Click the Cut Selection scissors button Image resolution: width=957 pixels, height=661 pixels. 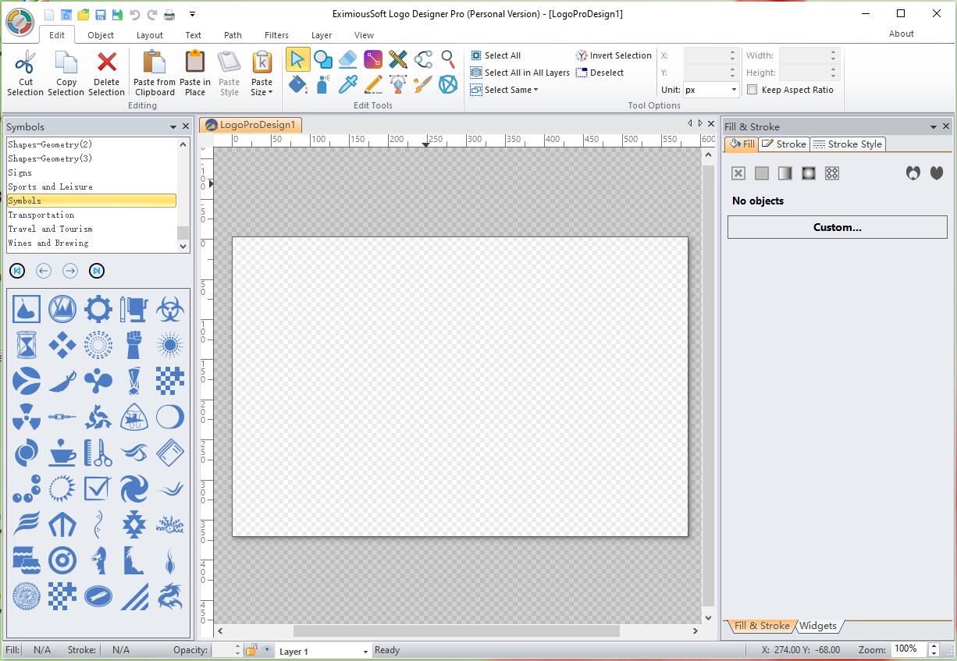[26, 73]
